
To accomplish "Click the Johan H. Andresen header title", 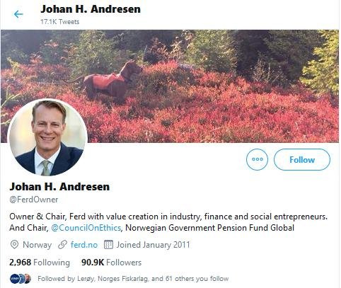I will (x=91, y=9).
